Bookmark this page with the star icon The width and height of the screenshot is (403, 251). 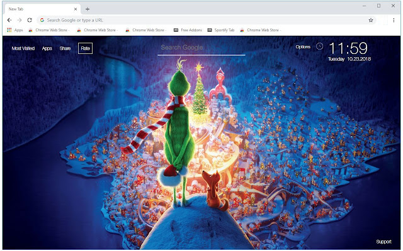click(371, 20)
